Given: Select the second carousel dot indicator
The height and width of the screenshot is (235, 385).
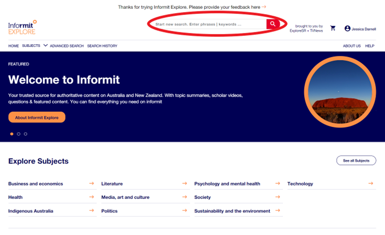Looking at the screenshot, I should tap(19, 134).
